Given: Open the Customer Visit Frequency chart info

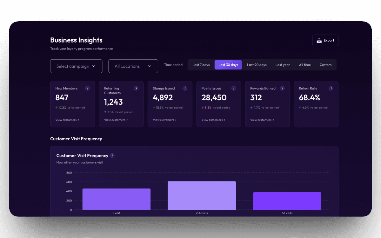Looking at the screenshot, I should click(x=112, y=155).
